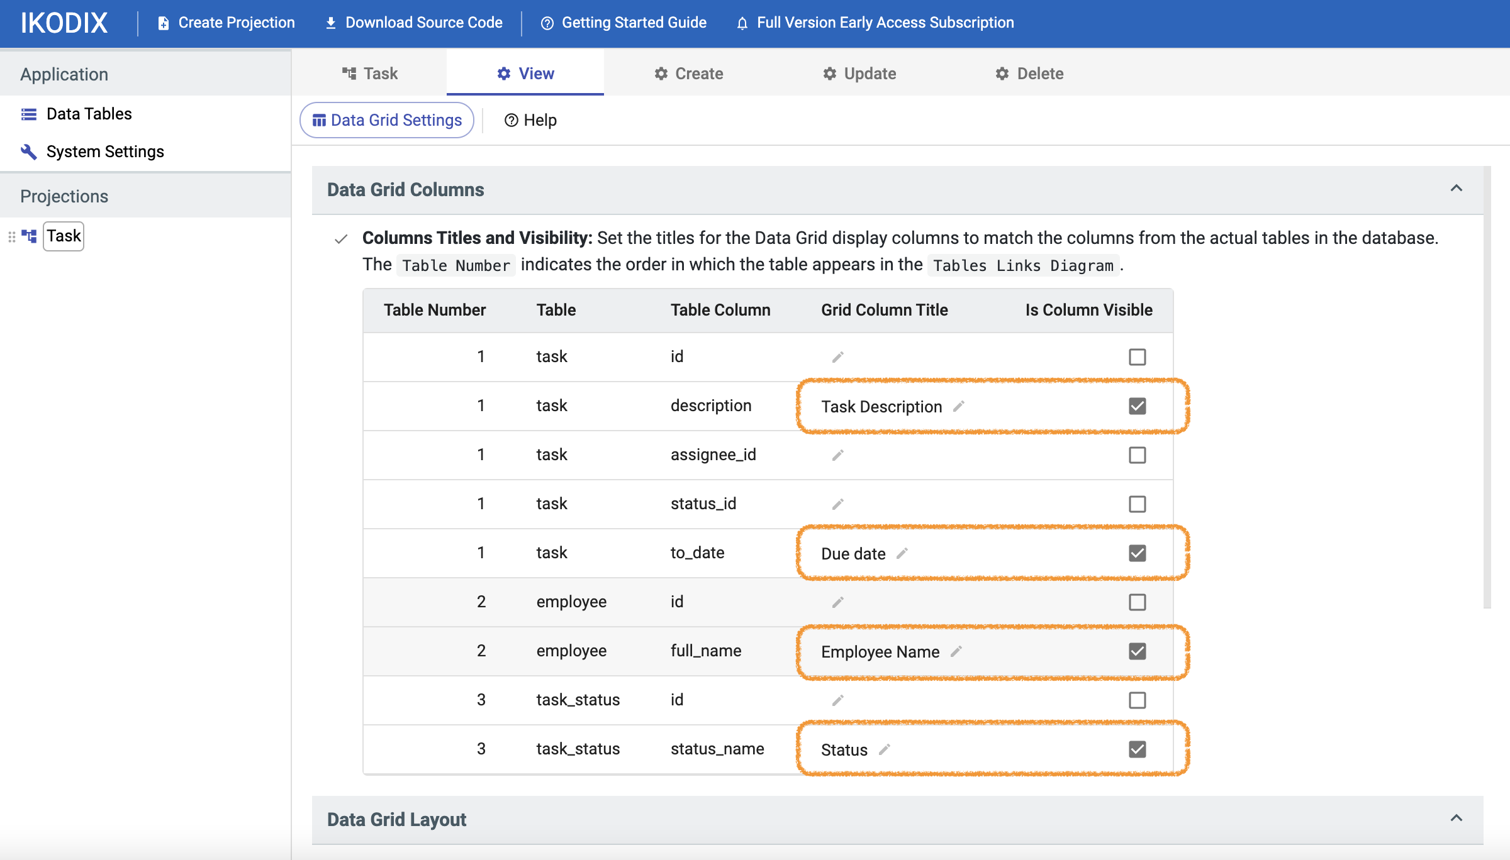1510x860 pixels.
Task: Click the Data Tables list icon in sidebar
Action: [x=28, y=114]
